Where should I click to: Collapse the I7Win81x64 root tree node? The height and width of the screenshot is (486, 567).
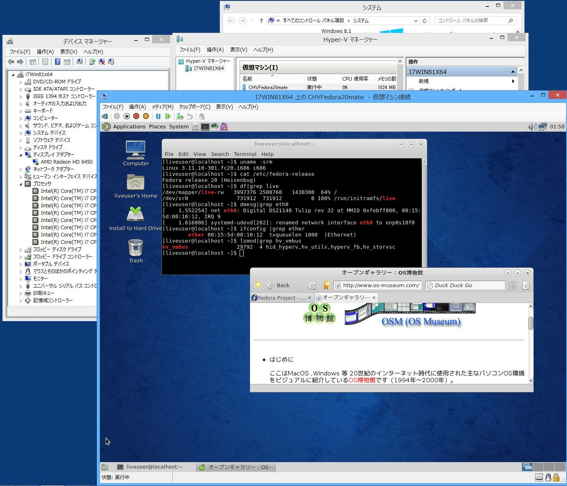[x=13, y=75]
